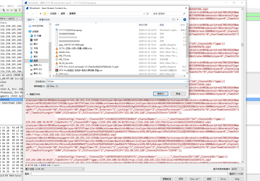This screenshot has height=181, width=260.
Task: Jump to first packet with green up-arrow icon
Action: tap(20, 10)
